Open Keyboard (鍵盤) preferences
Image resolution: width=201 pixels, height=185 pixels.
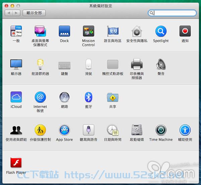point(64,66)
